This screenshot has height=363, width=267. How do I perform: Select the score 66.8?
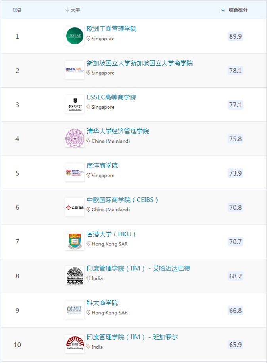(x=235, y=311)
